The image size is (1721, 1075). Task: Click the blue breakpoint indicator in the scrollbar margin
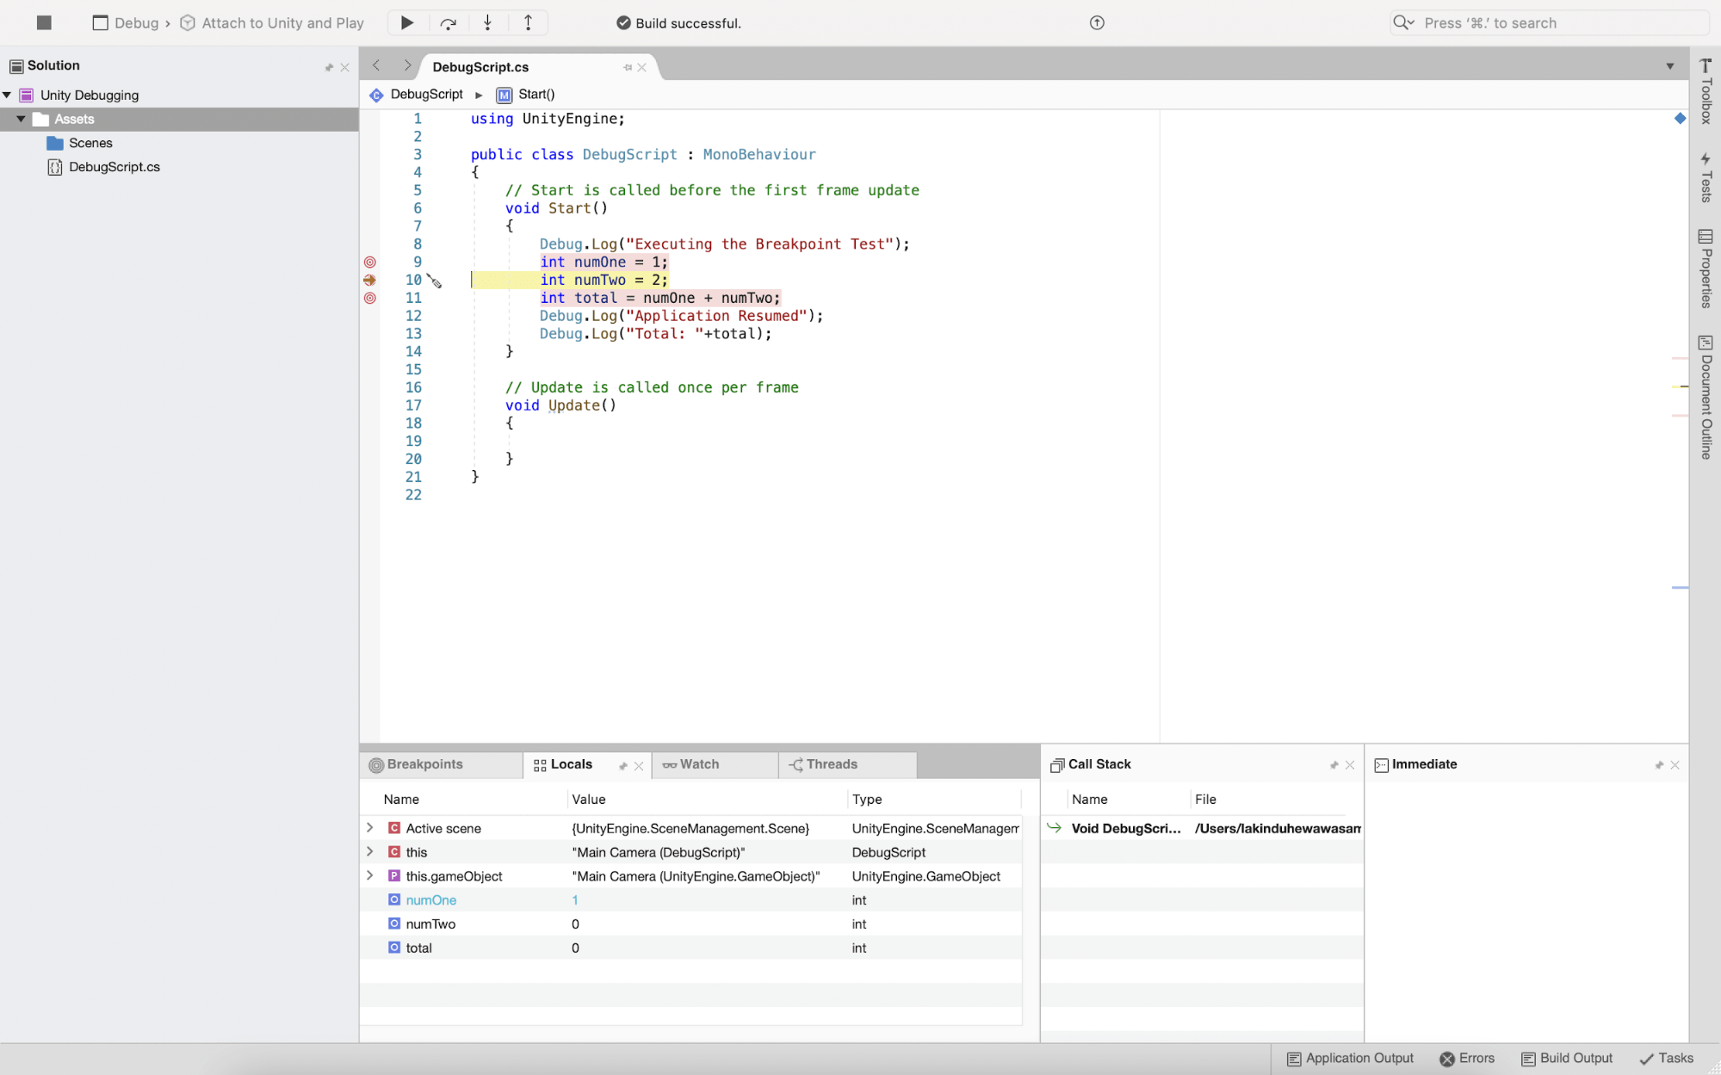[1679, 119]
